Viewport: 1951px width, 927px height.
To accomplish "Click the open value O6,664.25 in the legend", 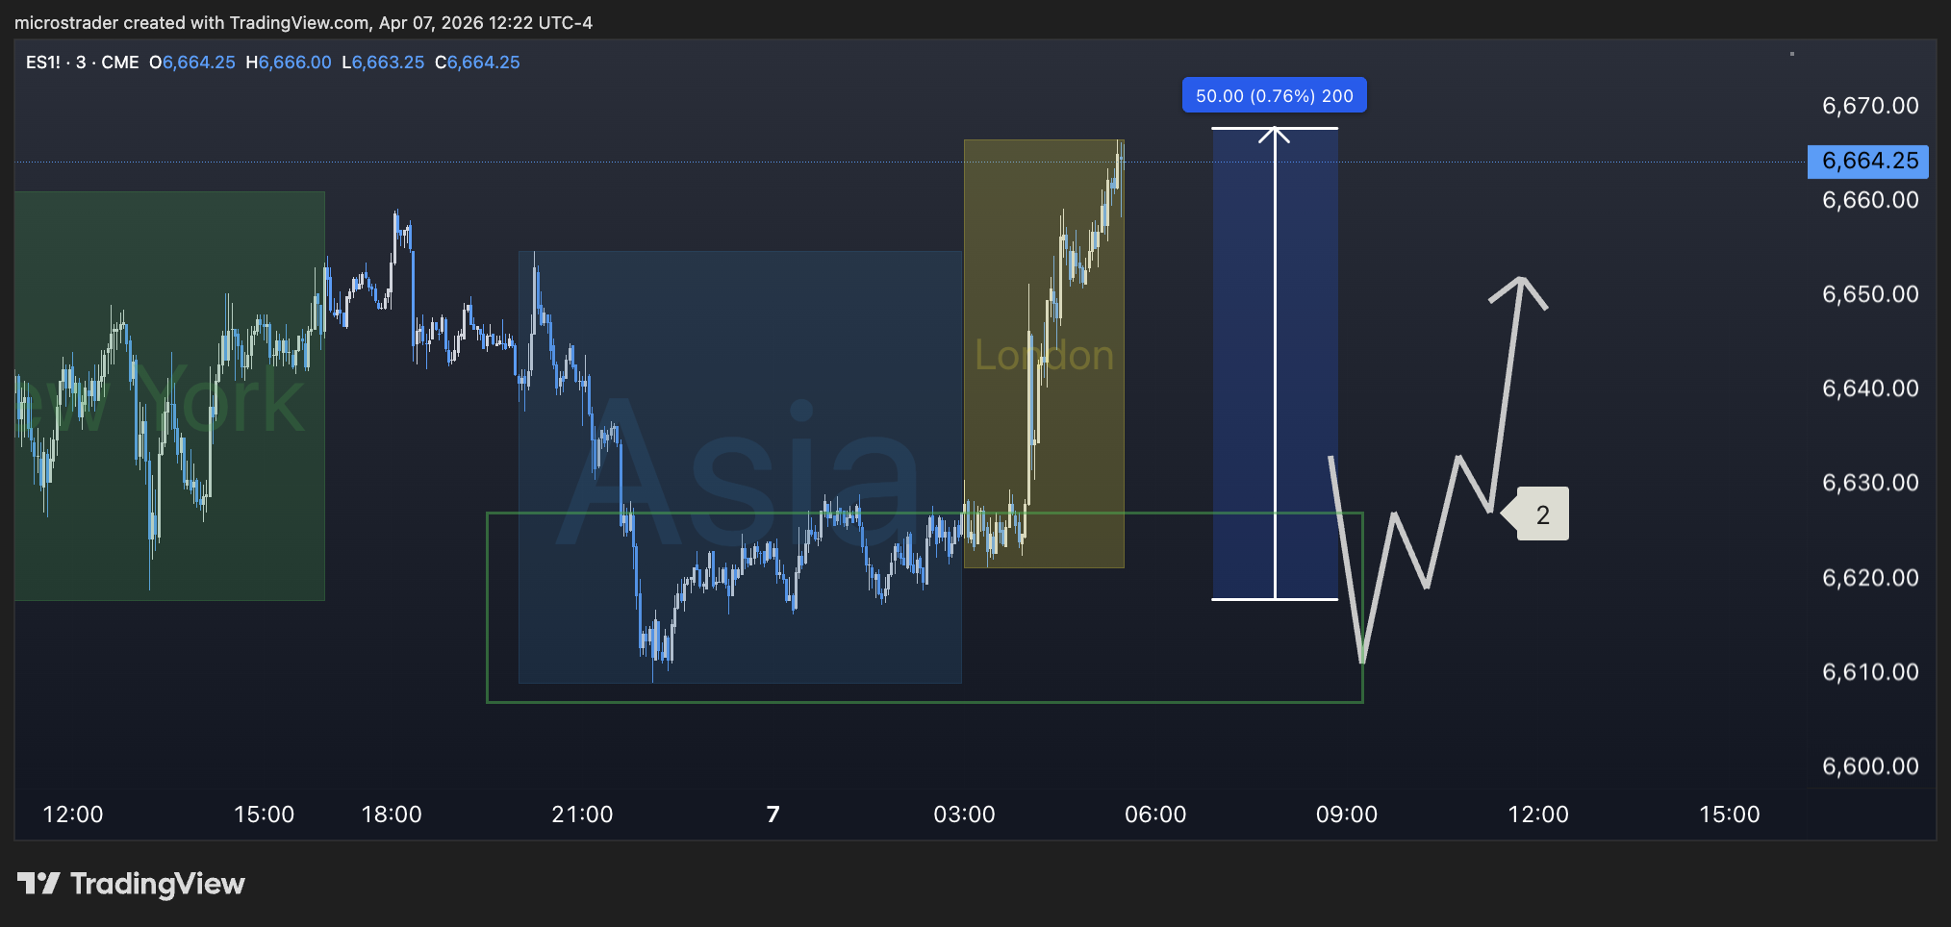I will click(x=192, y=63).
